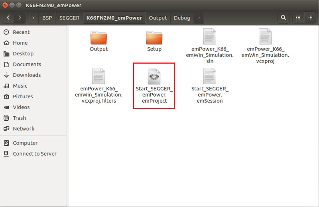Select emPower_K66_emWin_Simulation.vcxproj file
Viewport: 319px width, 207px height.
[x=265, y=37]
